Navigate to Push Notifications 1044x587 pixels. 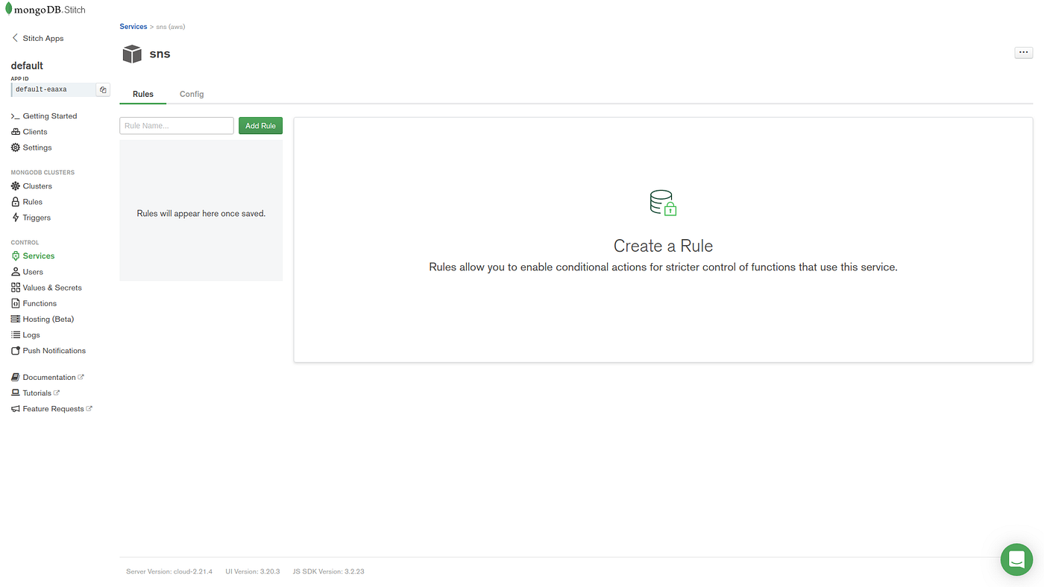[x=54, y=350]
